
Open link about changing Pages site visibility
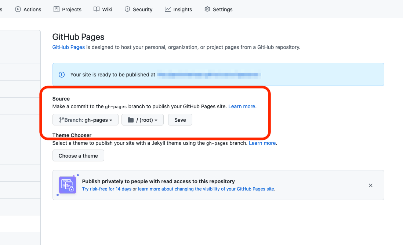[x=206, y=189]
